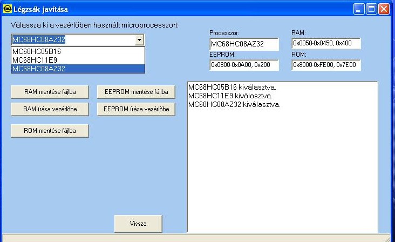The height and width of the screenshot is (242, 395).
Task: Choose MC68HC11E9 in the processor list
Action: tap(78, 60)
